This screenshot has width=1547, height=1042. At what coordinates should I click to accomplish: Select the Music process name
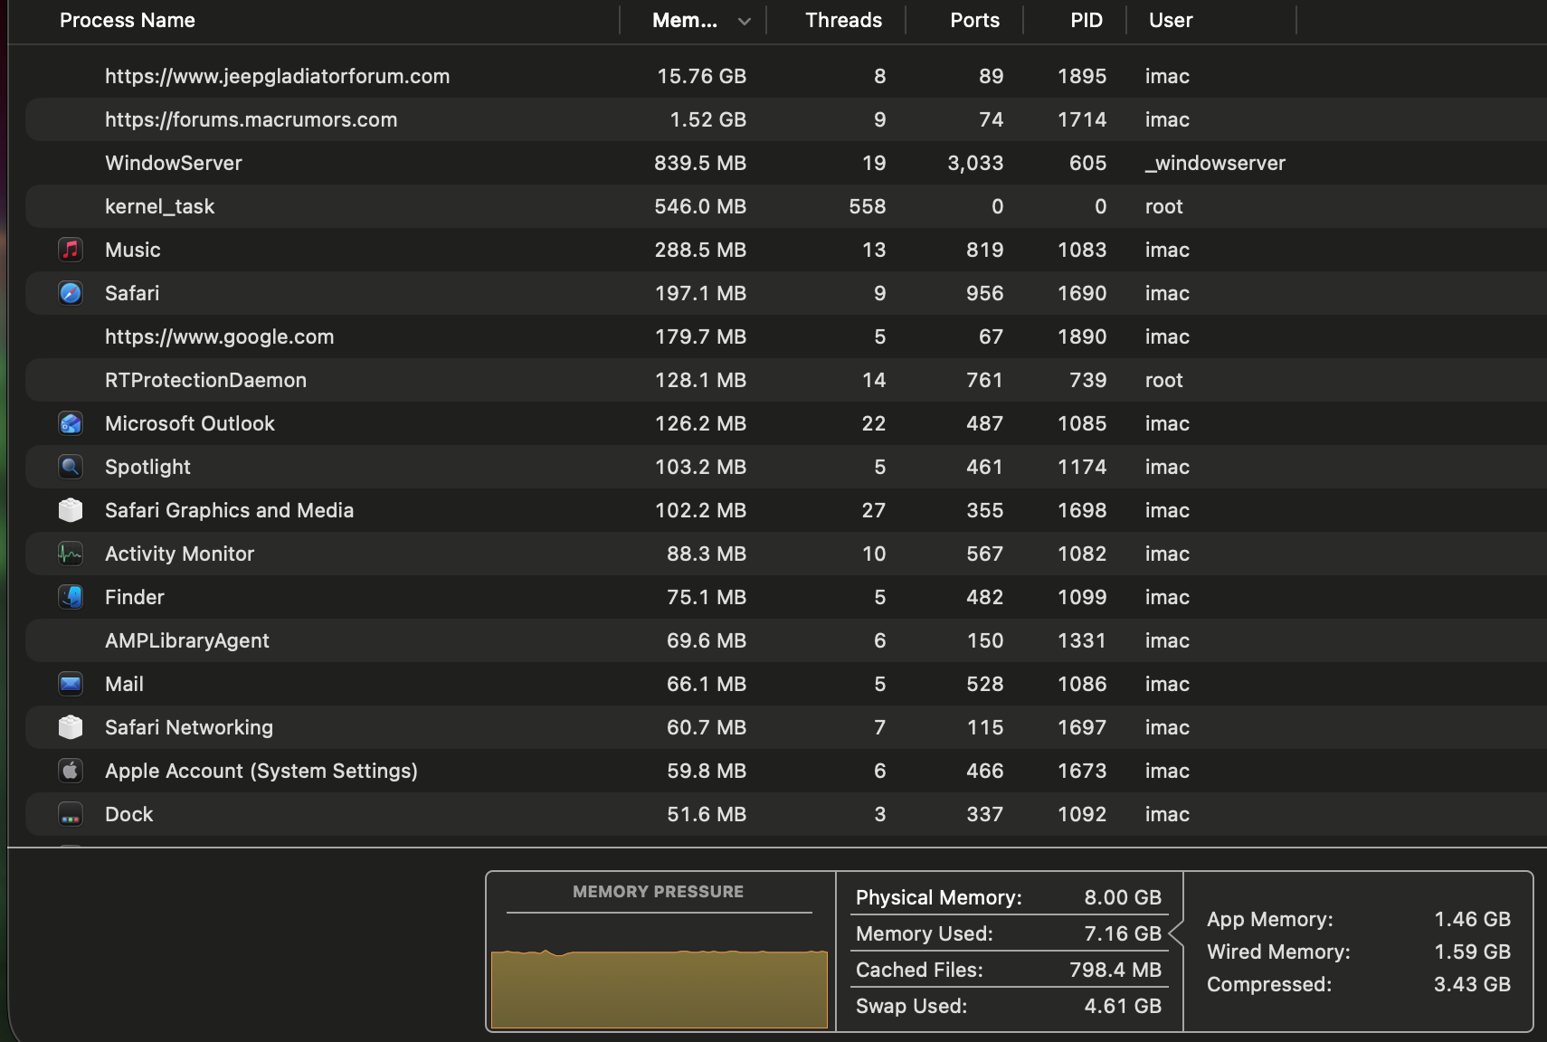(x=133, y=250)
